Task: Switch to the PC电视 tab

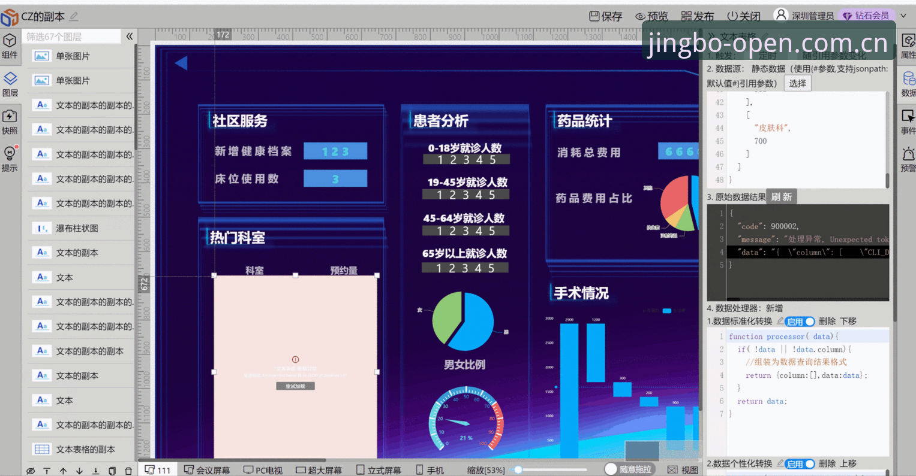Action: tap(263, 470)
